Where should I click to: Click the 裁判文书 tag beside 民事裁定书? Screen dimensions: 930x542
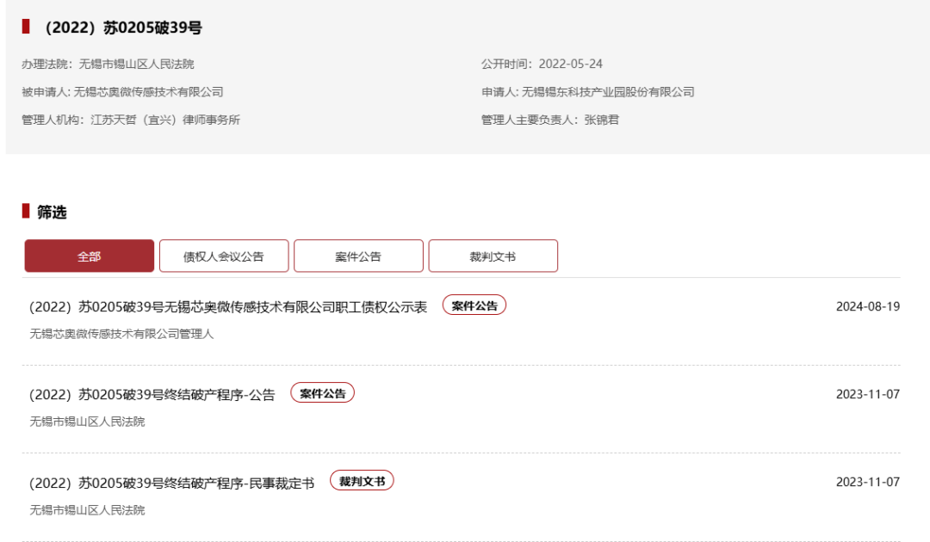tap(362, 481)
